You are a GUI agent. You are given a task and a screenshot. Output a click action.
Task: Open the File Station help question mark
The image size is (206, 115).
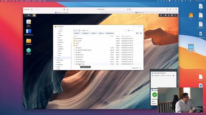(134, 27)
